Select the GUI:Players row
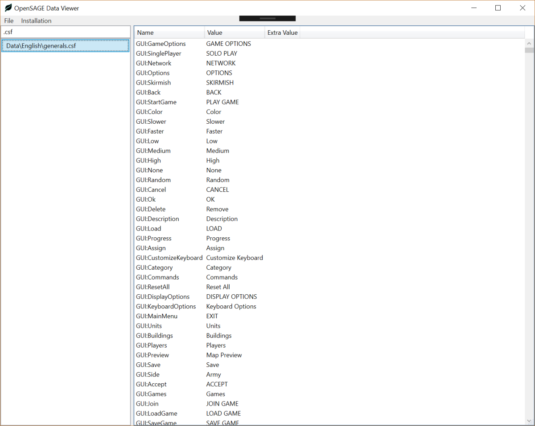Screen dimensions: 535x426 click(330, 345)
